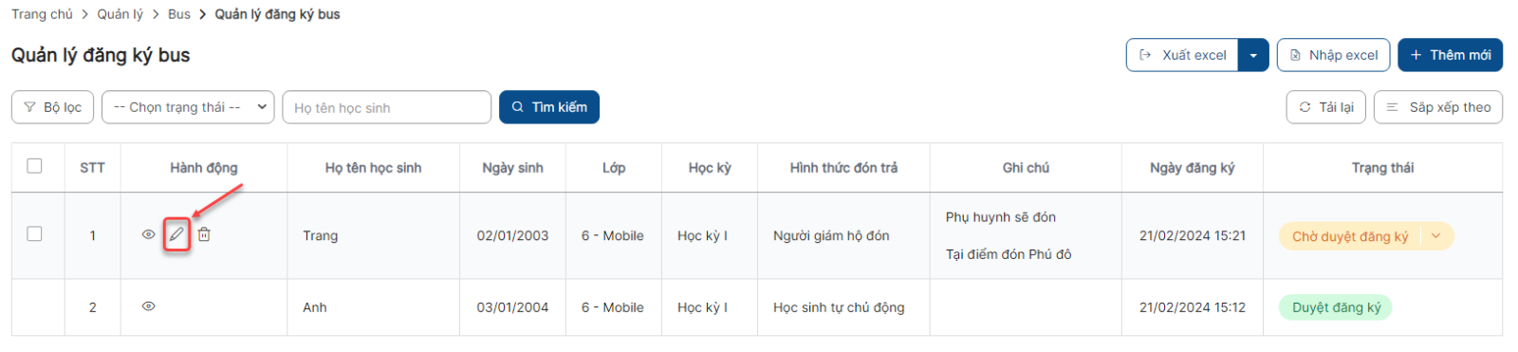Image resolution: width=1518 pixels, height=352 pixels.
Task: Click Sắp xếp theo sort button
Action: click(x=1437, y=107)
